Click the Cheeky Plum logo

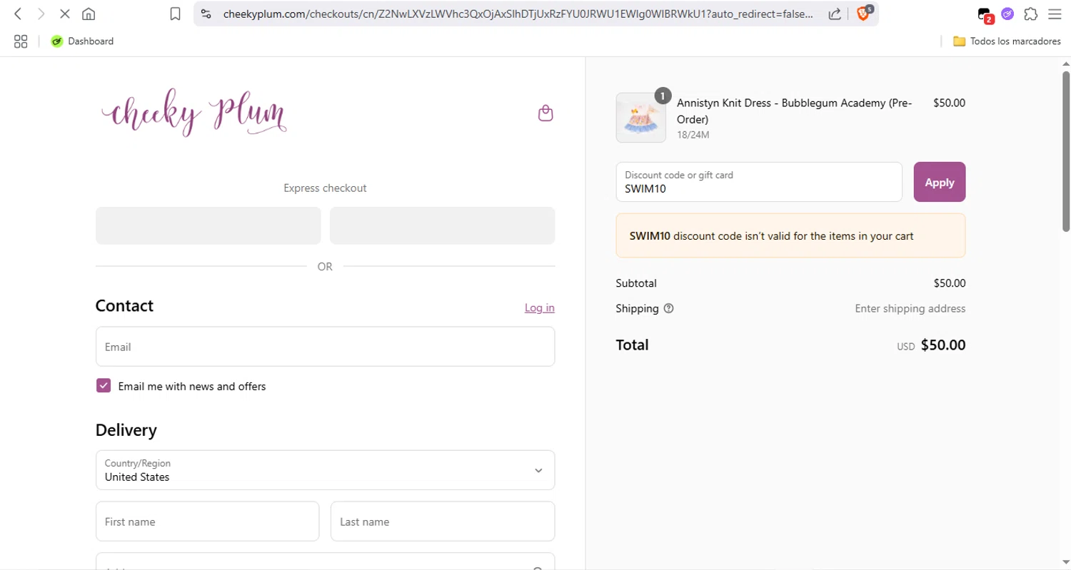pos(194,114)
